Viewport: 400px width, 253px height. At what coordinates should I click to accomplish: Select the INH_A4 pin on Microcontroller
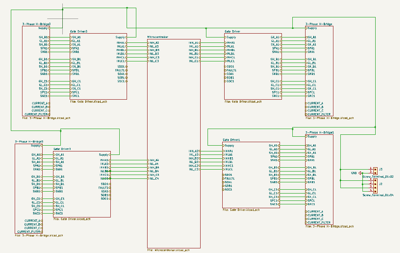[153, 160]
